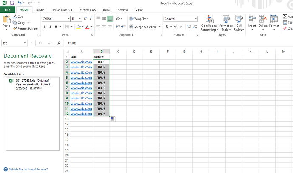The image size is (293, 173).
Task: Open the www.ab.com link in row 2
Action: coord(81,62)
